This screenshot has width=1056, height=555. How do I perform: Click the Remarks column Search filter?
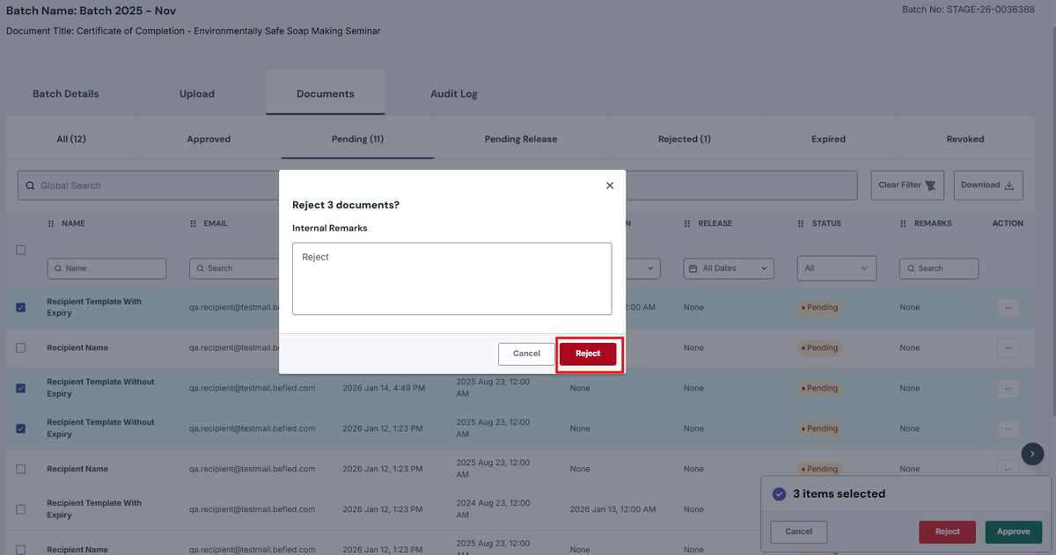pyautogui.click(x=939, y=268)
